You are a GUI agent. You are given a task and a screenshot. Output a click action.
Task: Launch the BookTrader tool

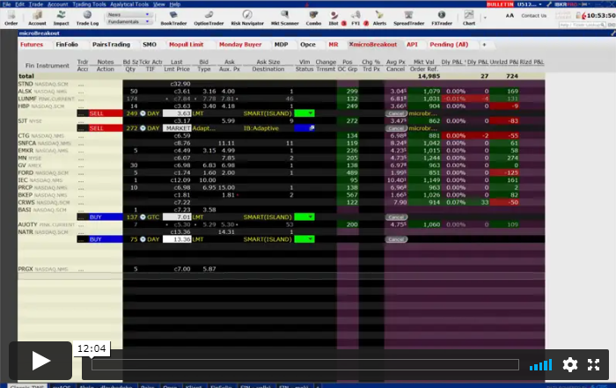coord(173,18)
